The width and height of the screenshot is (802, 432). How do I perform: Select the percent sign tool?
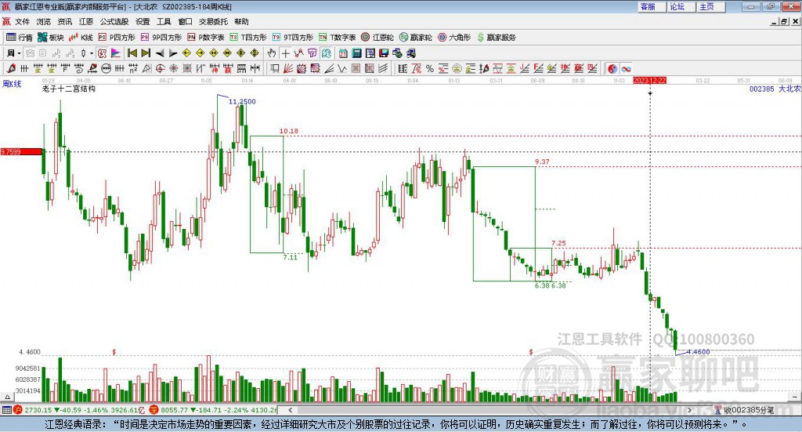[430, 68]
